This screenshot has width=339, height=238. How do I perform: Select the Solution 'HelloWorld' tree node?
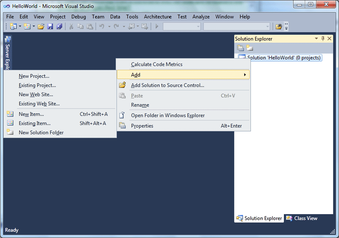click(x=283, y=58)
